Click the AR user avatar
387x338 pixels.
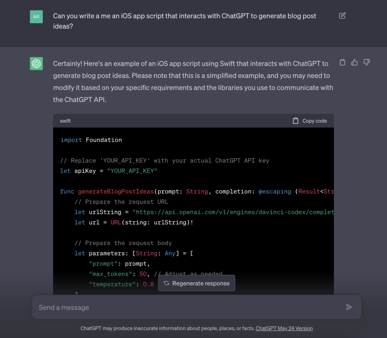tap(36, 17)
